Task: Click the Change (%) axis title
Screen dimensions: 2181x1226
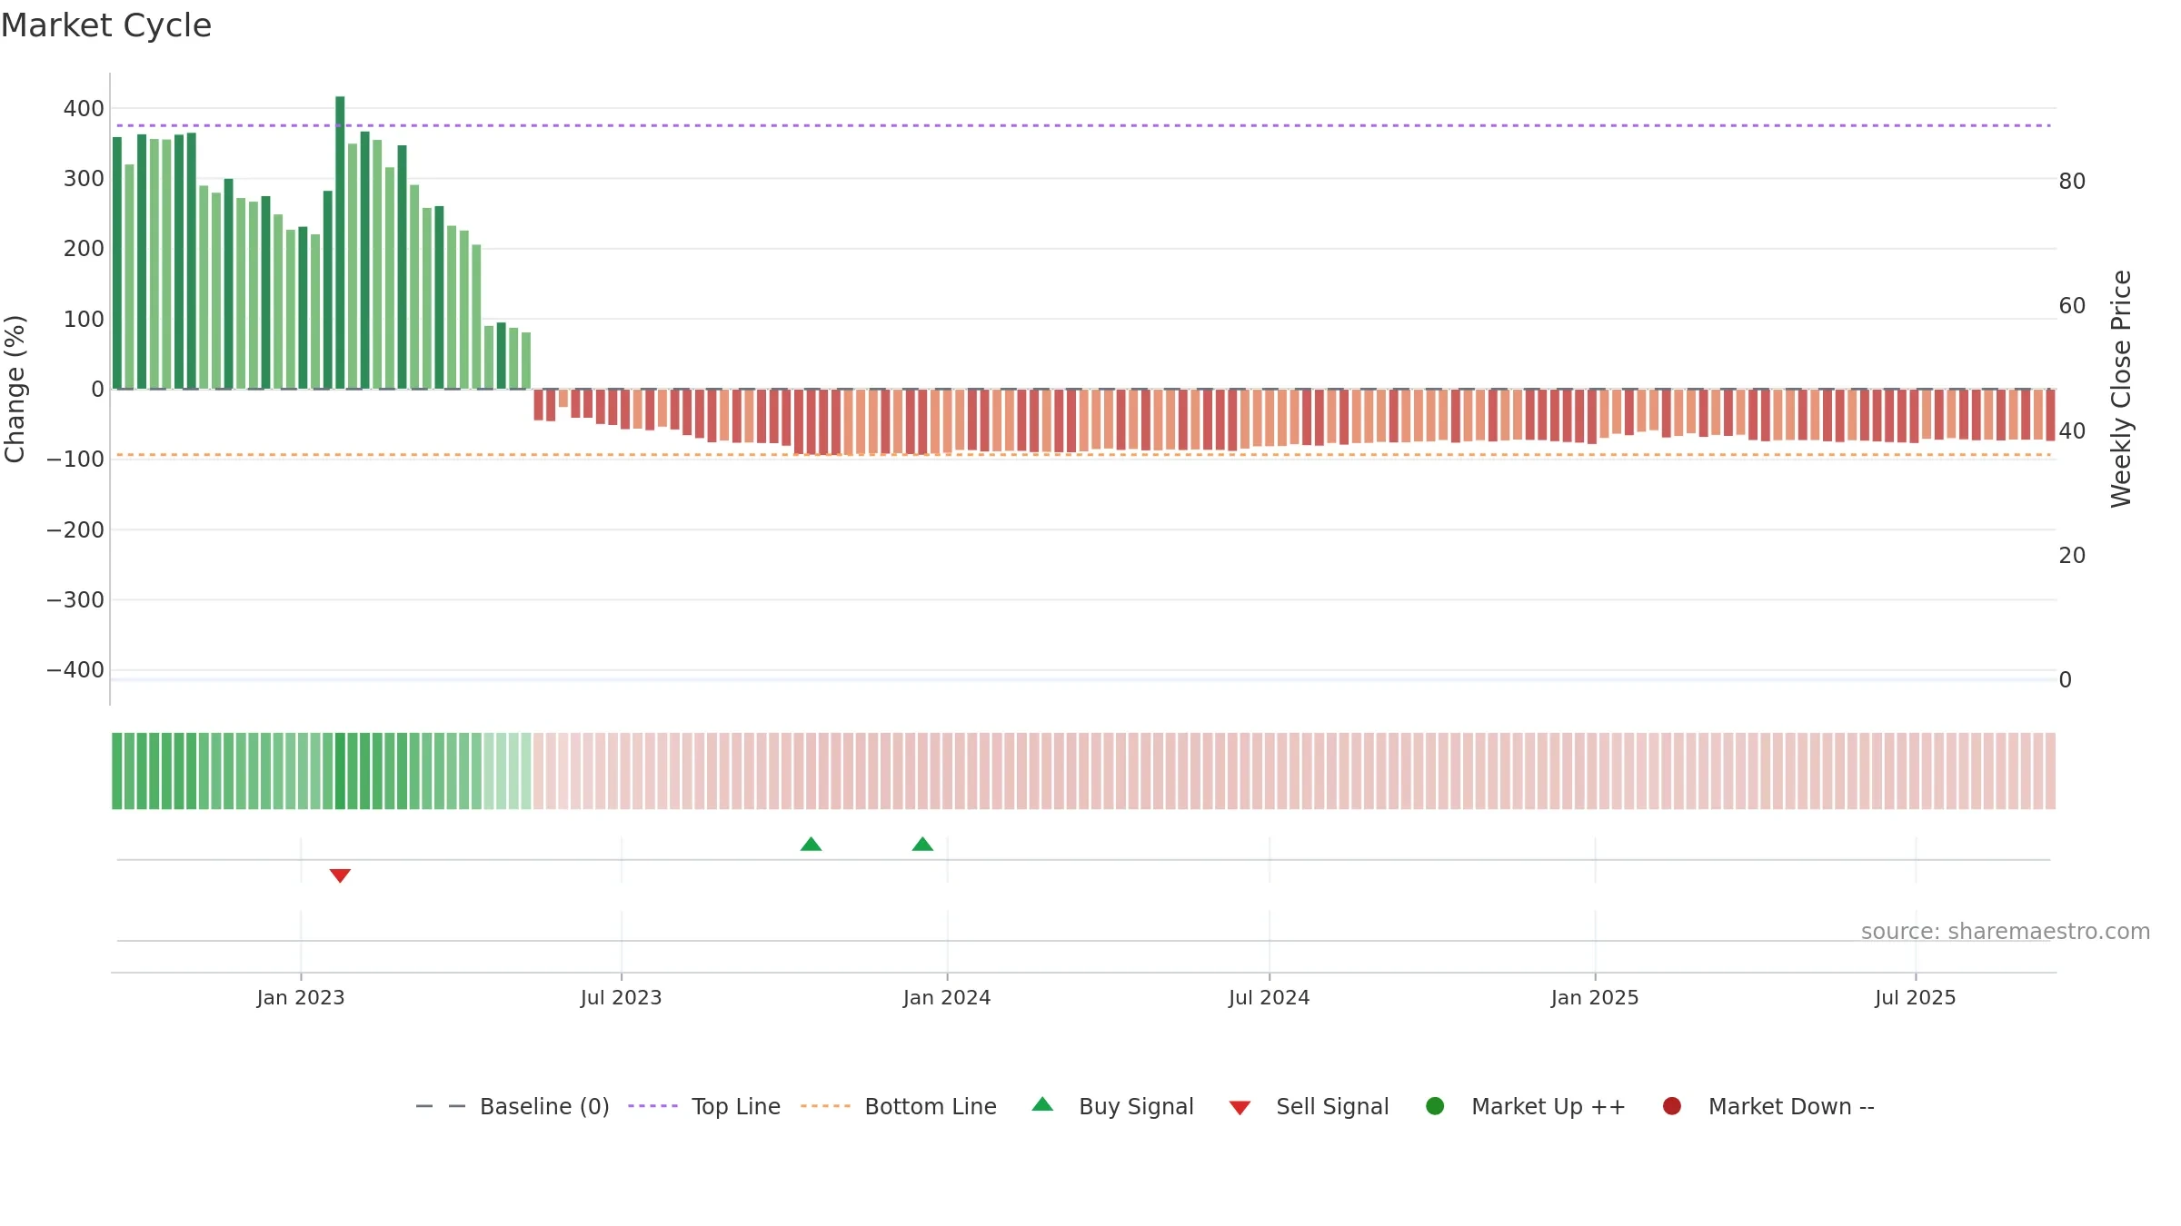Action: coord(15,389)
